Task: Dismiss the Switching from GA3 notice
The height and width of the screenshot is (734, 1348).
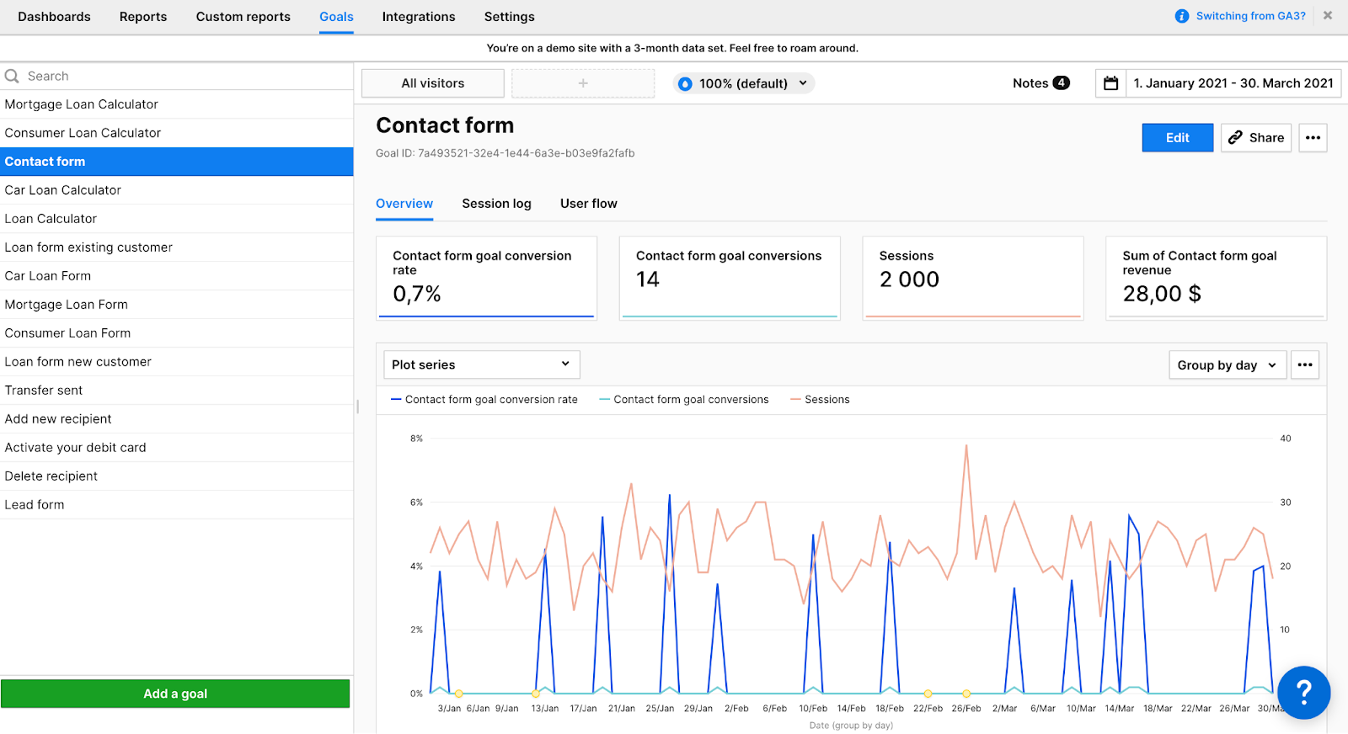Action: [1328, 16]
